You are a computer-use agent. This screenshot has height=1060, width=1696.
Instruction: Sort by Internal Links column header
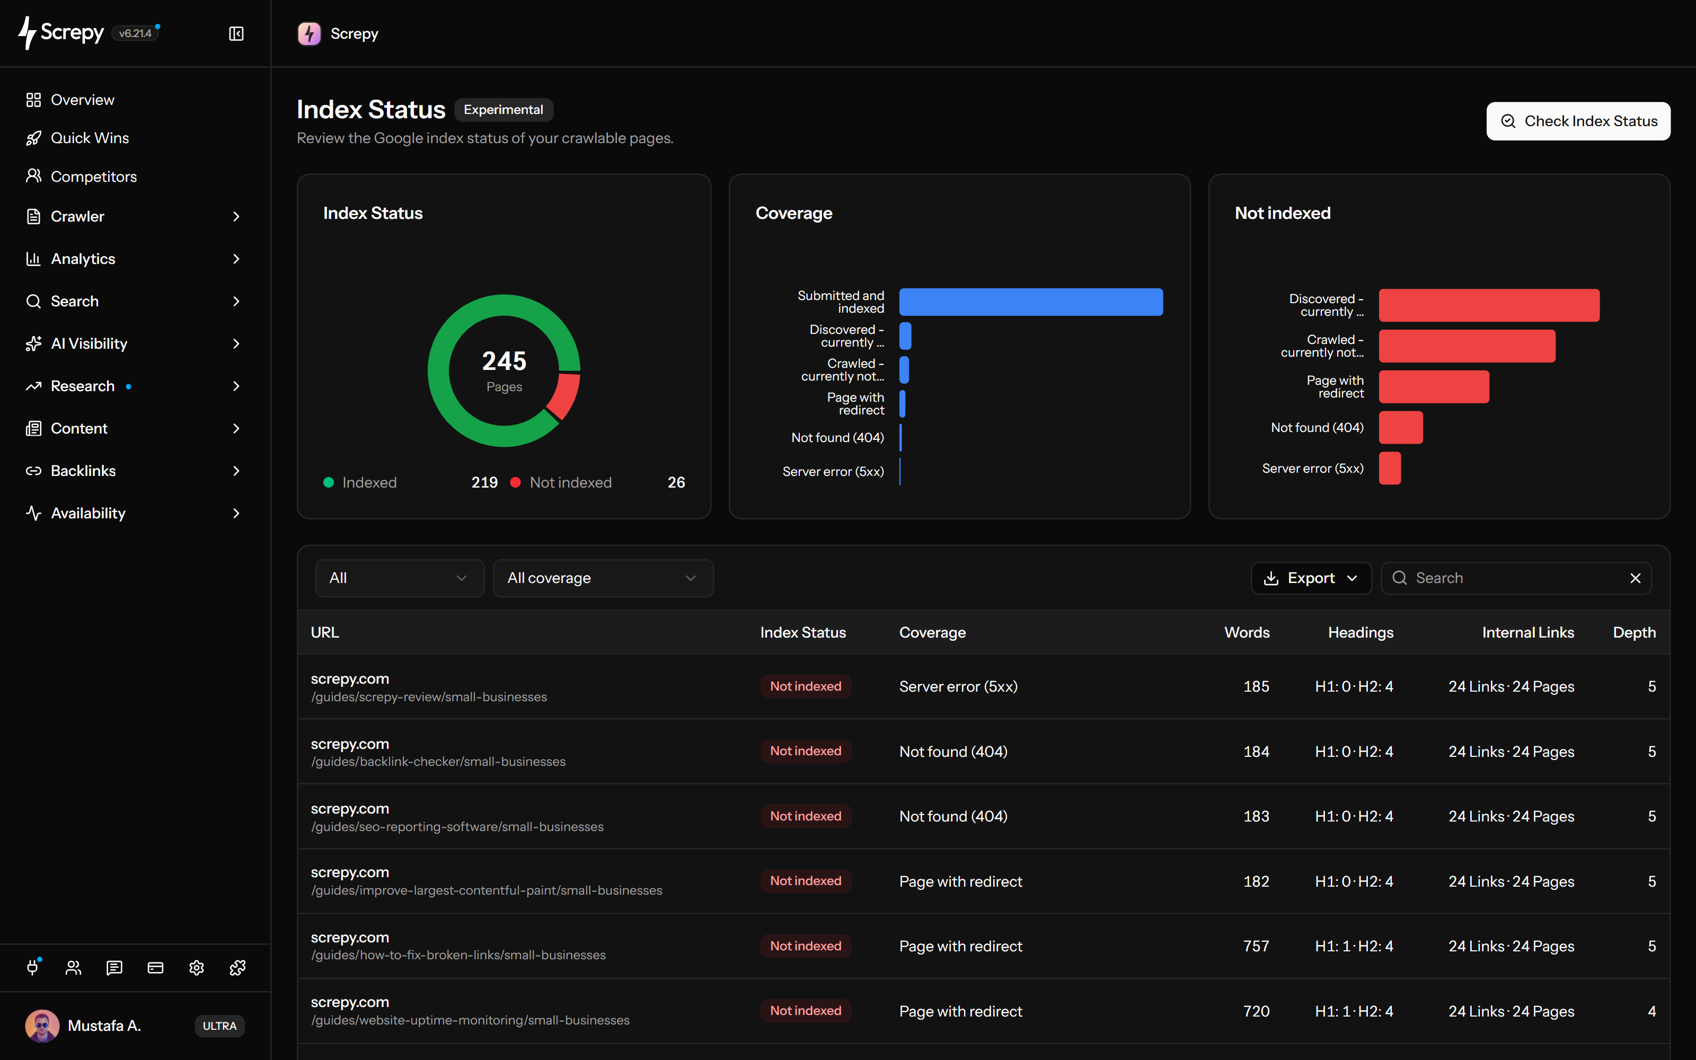click(x=1528, y=632)
